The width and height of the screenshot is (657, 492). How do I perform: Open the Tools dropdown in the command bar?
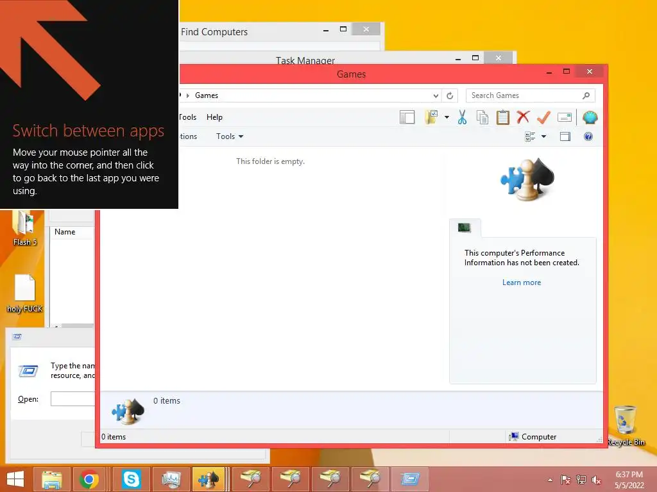point(230,136)
